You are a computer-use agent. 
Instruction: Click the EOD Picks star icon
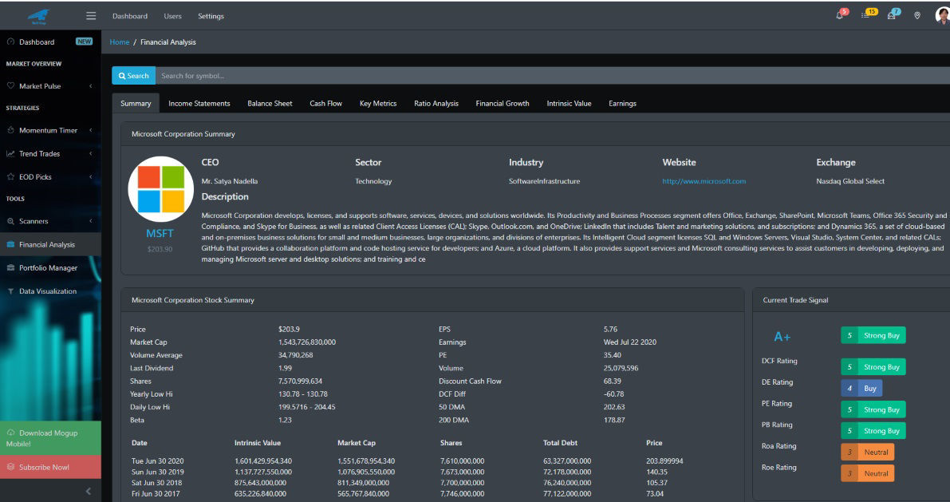10,177
